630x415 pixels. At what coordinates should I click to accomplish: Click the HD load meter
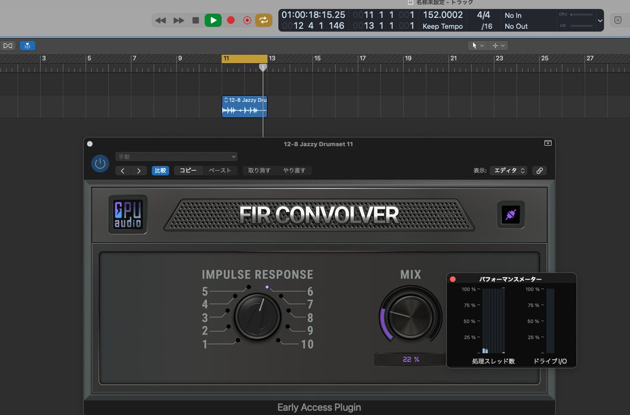[x=575, y=26]
